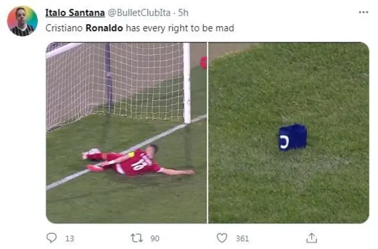Click the tweet text 'has every right to be mad'
Image resolution: width=378 pixels, height=249 pixels.
tap(180, 28)
